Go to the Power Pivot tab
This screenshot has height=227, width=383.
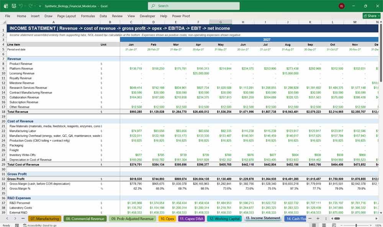tap(181, 16)
